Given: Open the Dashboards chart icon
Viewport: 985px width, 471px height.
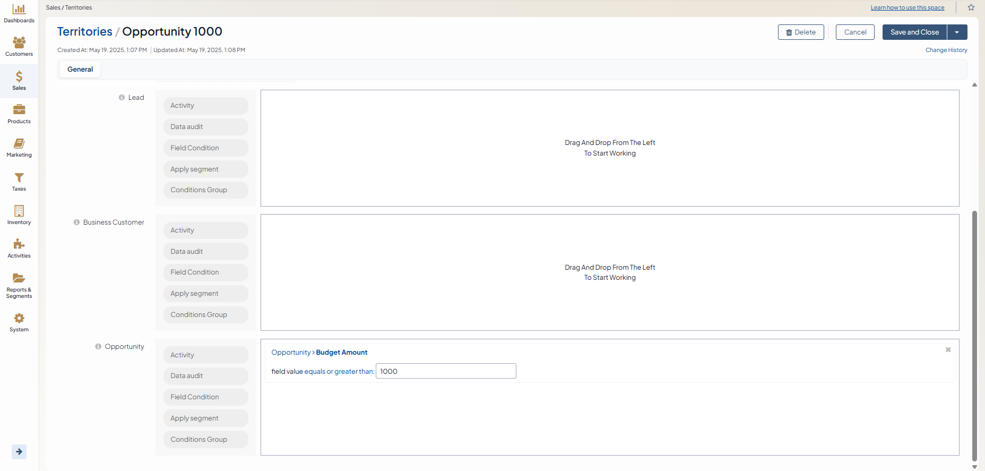Looking at the screenshot, I should (19, 10).
